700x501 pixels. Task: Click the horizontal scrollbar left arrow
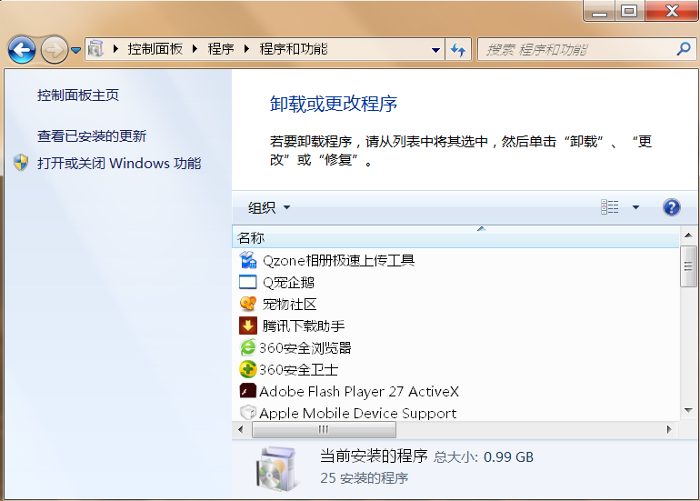(241, 429)
